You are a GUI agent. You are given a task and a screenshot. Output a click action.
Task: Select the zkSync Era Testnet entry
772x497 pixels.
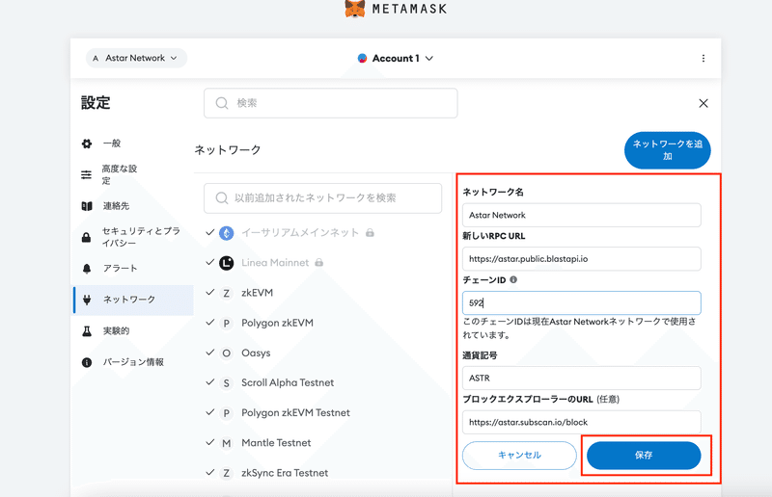[285, 474]
